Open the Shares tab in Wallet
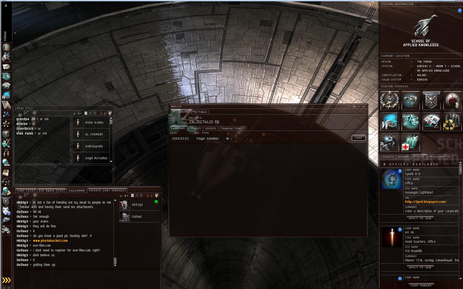 click(195, 128)
